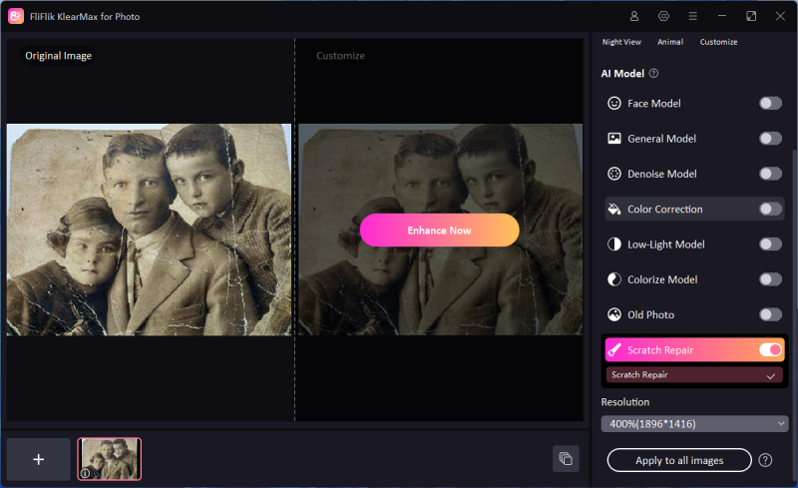Switch on the Colorize Model toggle
Image resolution: width=798 pixels, height=488 pixels.
click(x=770, y=279)
